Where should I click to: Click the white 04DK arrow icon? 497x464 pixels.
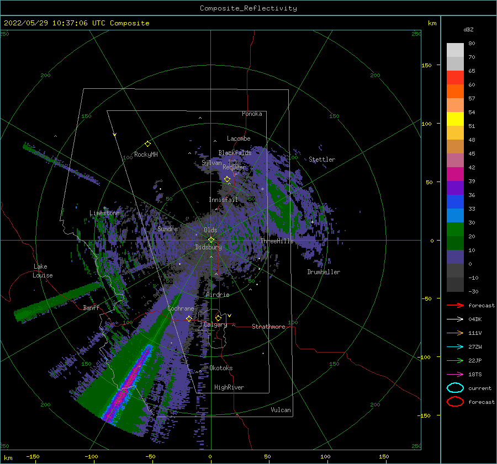point(455,319)
